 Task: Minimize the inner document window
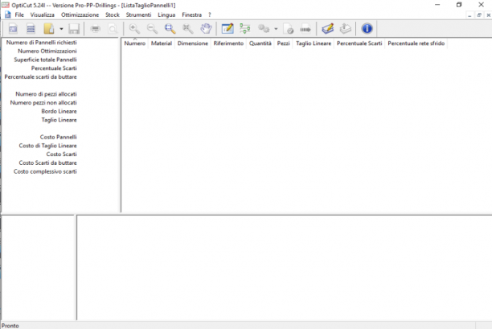pyautogui.click(x=469, y=15)
